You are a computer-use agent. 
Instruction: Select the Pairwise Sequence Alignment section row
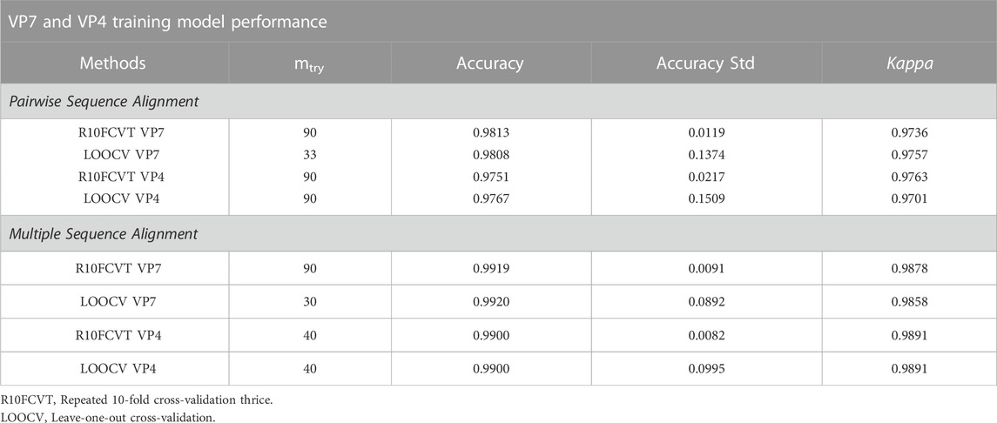point(498,101)
